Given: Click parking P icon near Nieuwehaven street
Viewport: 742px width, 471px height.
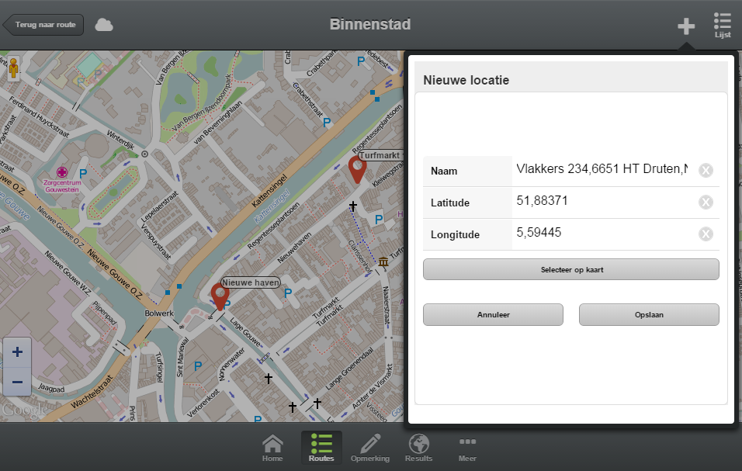Looking at the screenshot, I should click(288, 293).
